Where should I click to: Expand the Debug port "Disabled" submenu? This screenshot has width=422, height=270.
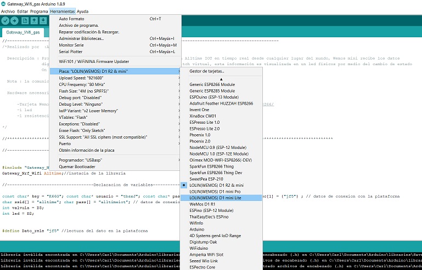[115, 97]
